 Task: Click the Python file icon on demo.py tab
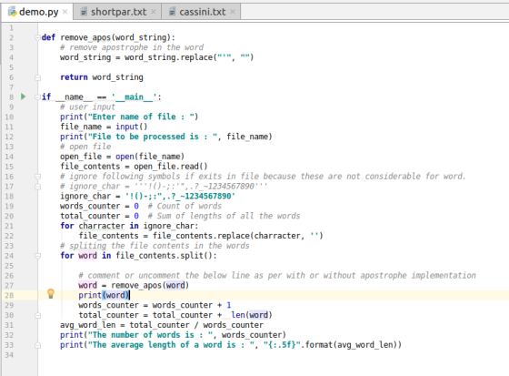tap(13, 12)
